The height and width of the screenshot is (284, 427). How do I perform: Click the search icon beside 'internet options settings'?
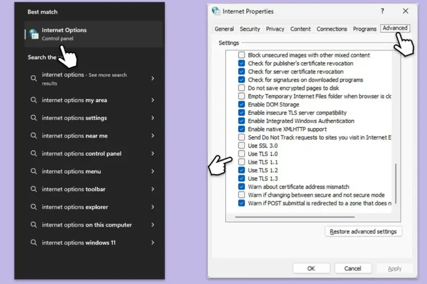point(34,118)
